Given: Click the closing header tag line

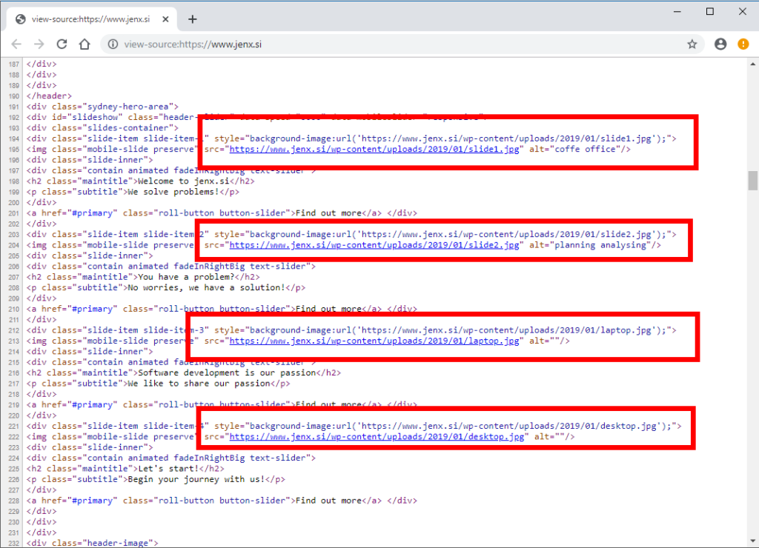Looking at the screenshot, I should pyautogui.click(x=49, y=96).
